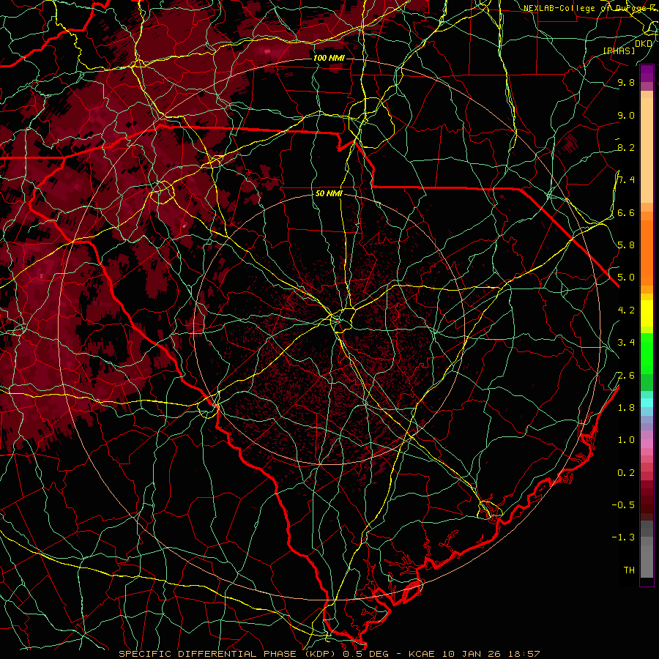
Task: Click the 1.0 value on color scale
Action: coord(626,440)
